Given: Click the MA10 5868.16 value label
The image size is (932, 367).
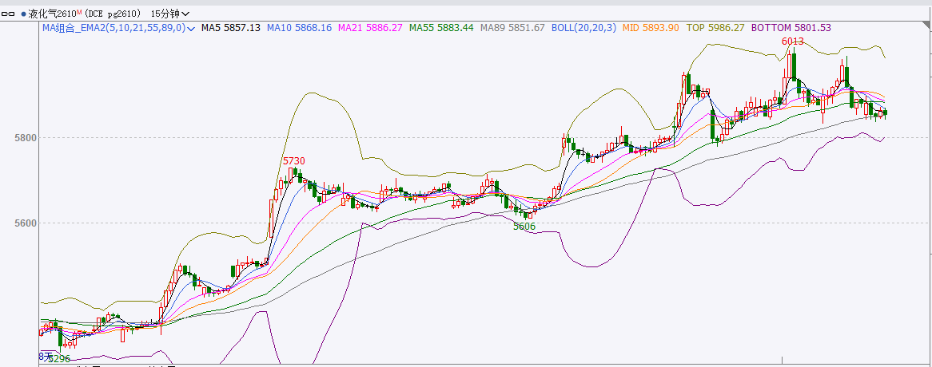Looking at the screenshot, I should tap(299, 27).
